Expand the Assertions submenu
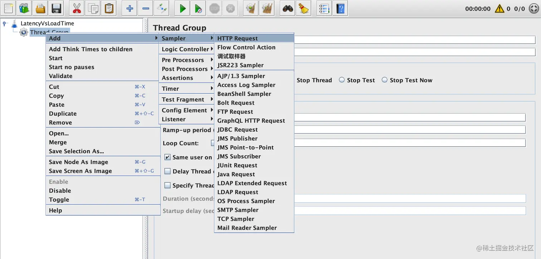Screen dimensions: 541x259 pyautogui.click(x=187, y=78)
